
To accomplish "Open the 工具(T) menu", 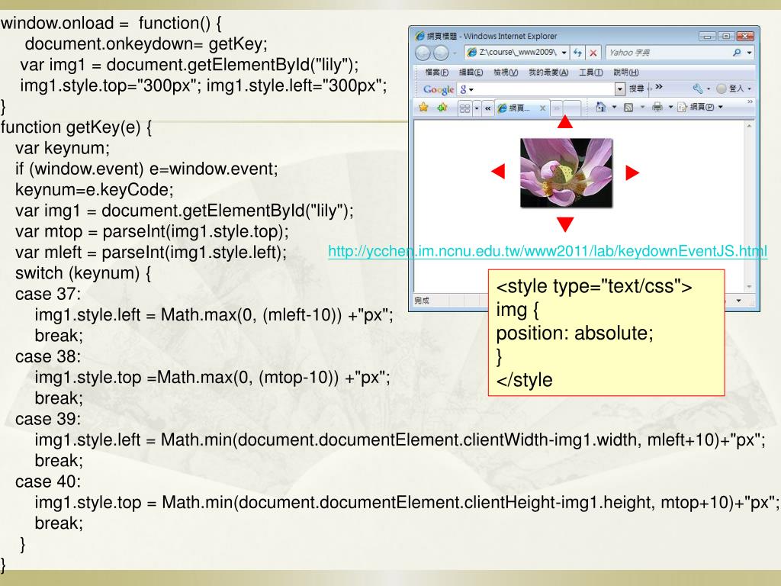I will 591,72.
